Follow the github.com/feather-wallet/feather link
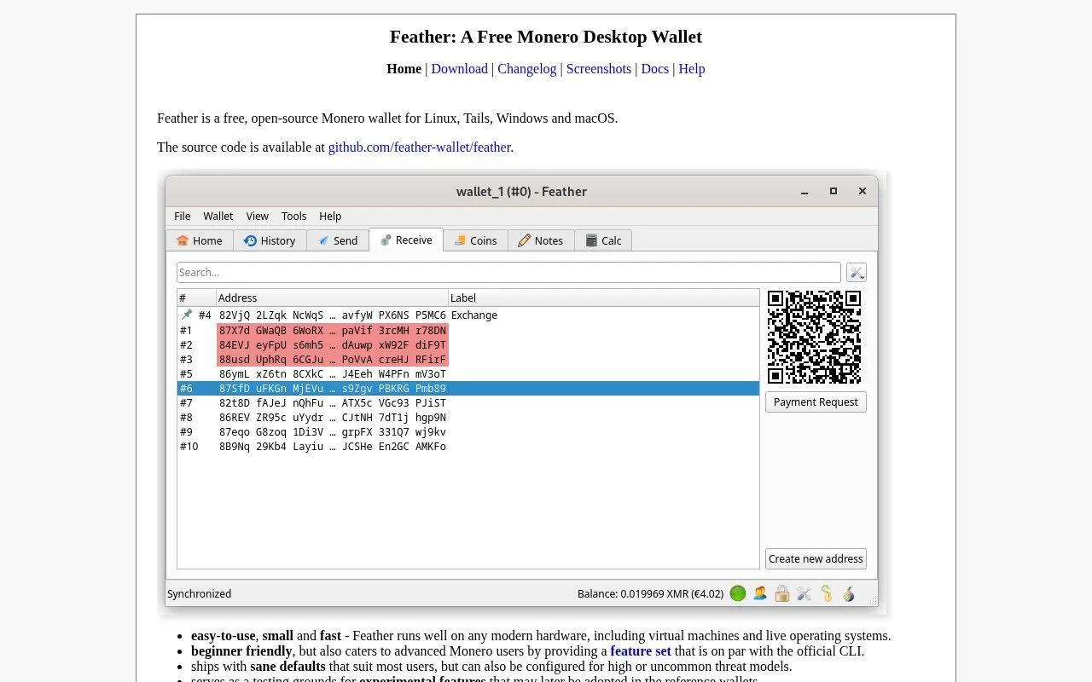Viewport: 1092px width, 682px height. point(420,147)
